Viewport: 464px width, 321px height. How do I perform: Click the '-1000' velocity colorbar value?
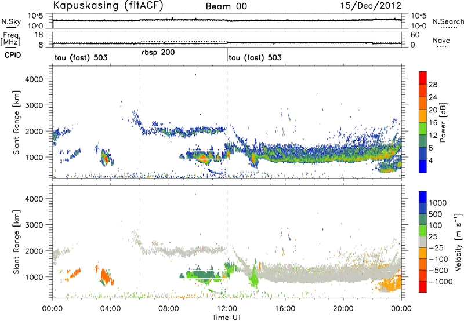pyautogui.click(x=440, y=282)
